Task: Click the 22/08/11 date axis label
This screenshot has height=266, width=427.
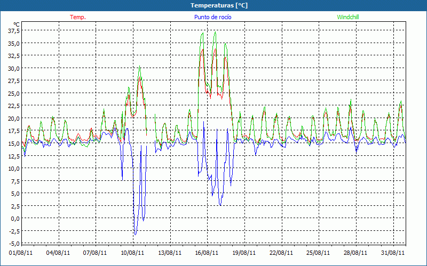Action: point(281,253)
